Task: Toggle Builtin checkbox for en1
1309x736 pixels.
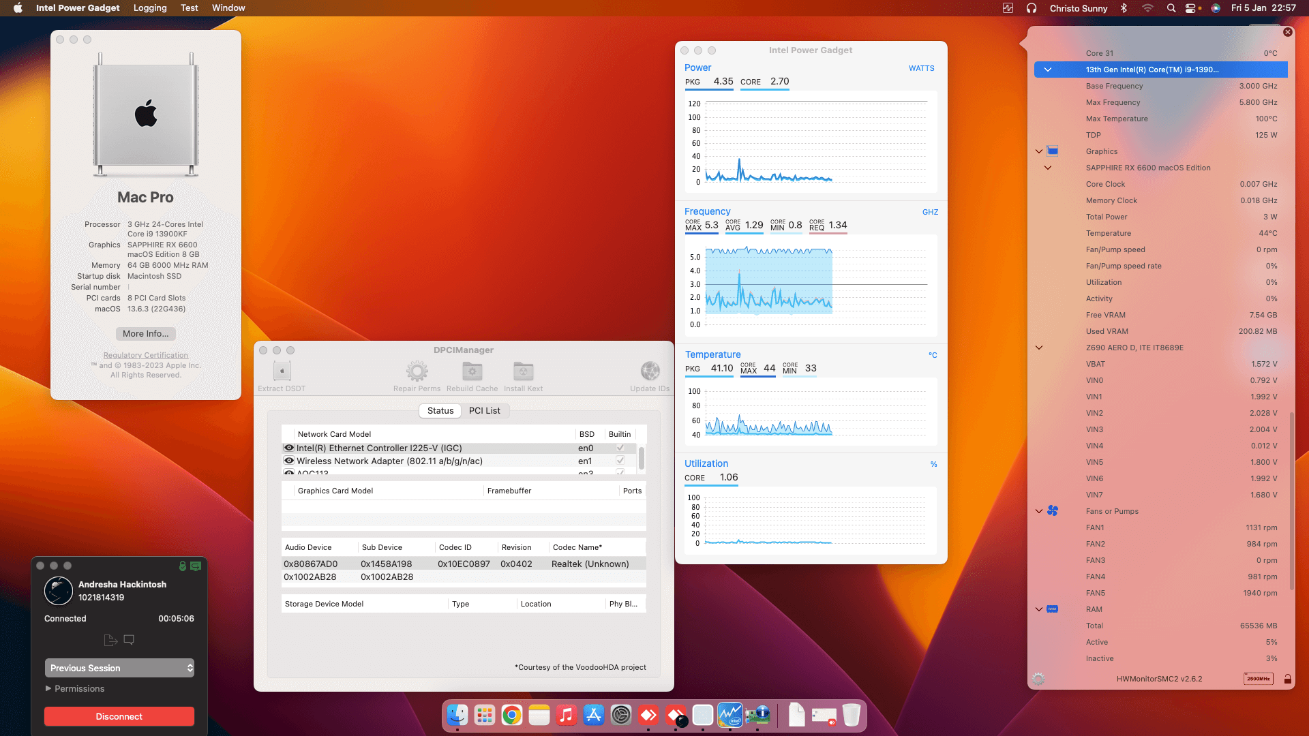Action: (620, 461)
